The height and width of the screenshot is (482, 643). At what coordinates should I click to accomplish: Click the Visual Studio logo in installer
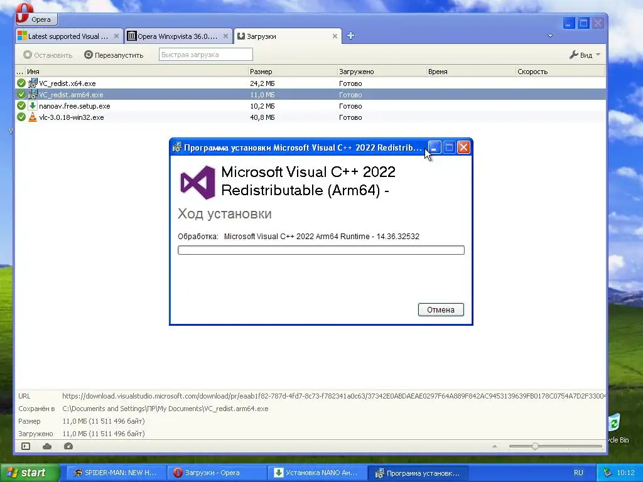[198, 183]
